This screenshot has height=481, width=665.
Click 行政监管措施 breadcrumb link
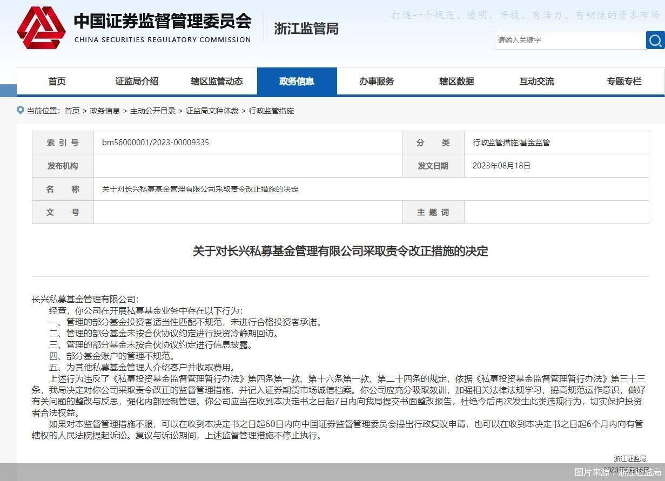(x=271, y=111)
